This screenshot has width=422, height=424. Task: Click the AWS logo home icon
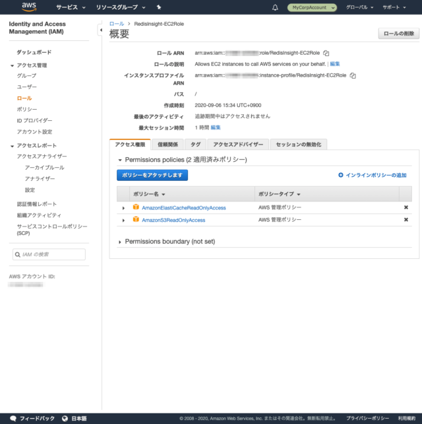click(x=29, y=7)
